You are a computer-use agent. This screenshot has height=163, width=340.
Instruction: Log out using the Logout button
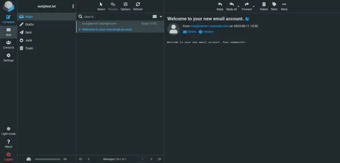point(9,157)
